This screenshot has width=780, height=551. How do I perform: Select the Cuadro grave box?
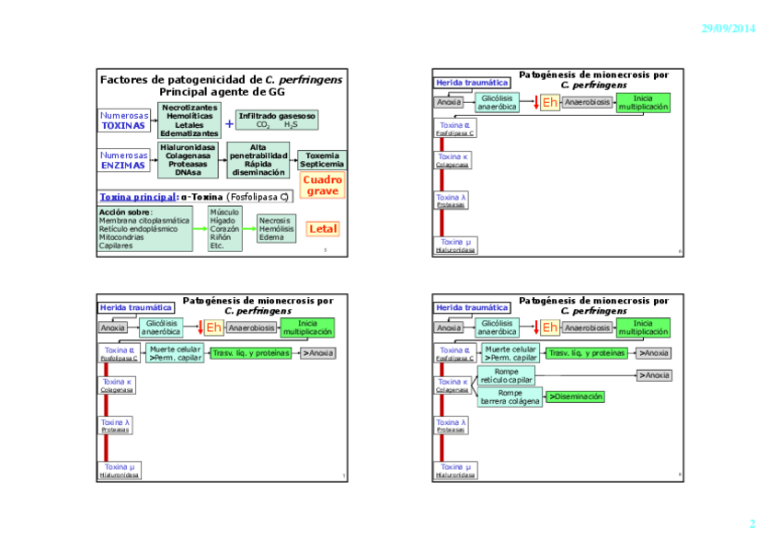[322, 185]
